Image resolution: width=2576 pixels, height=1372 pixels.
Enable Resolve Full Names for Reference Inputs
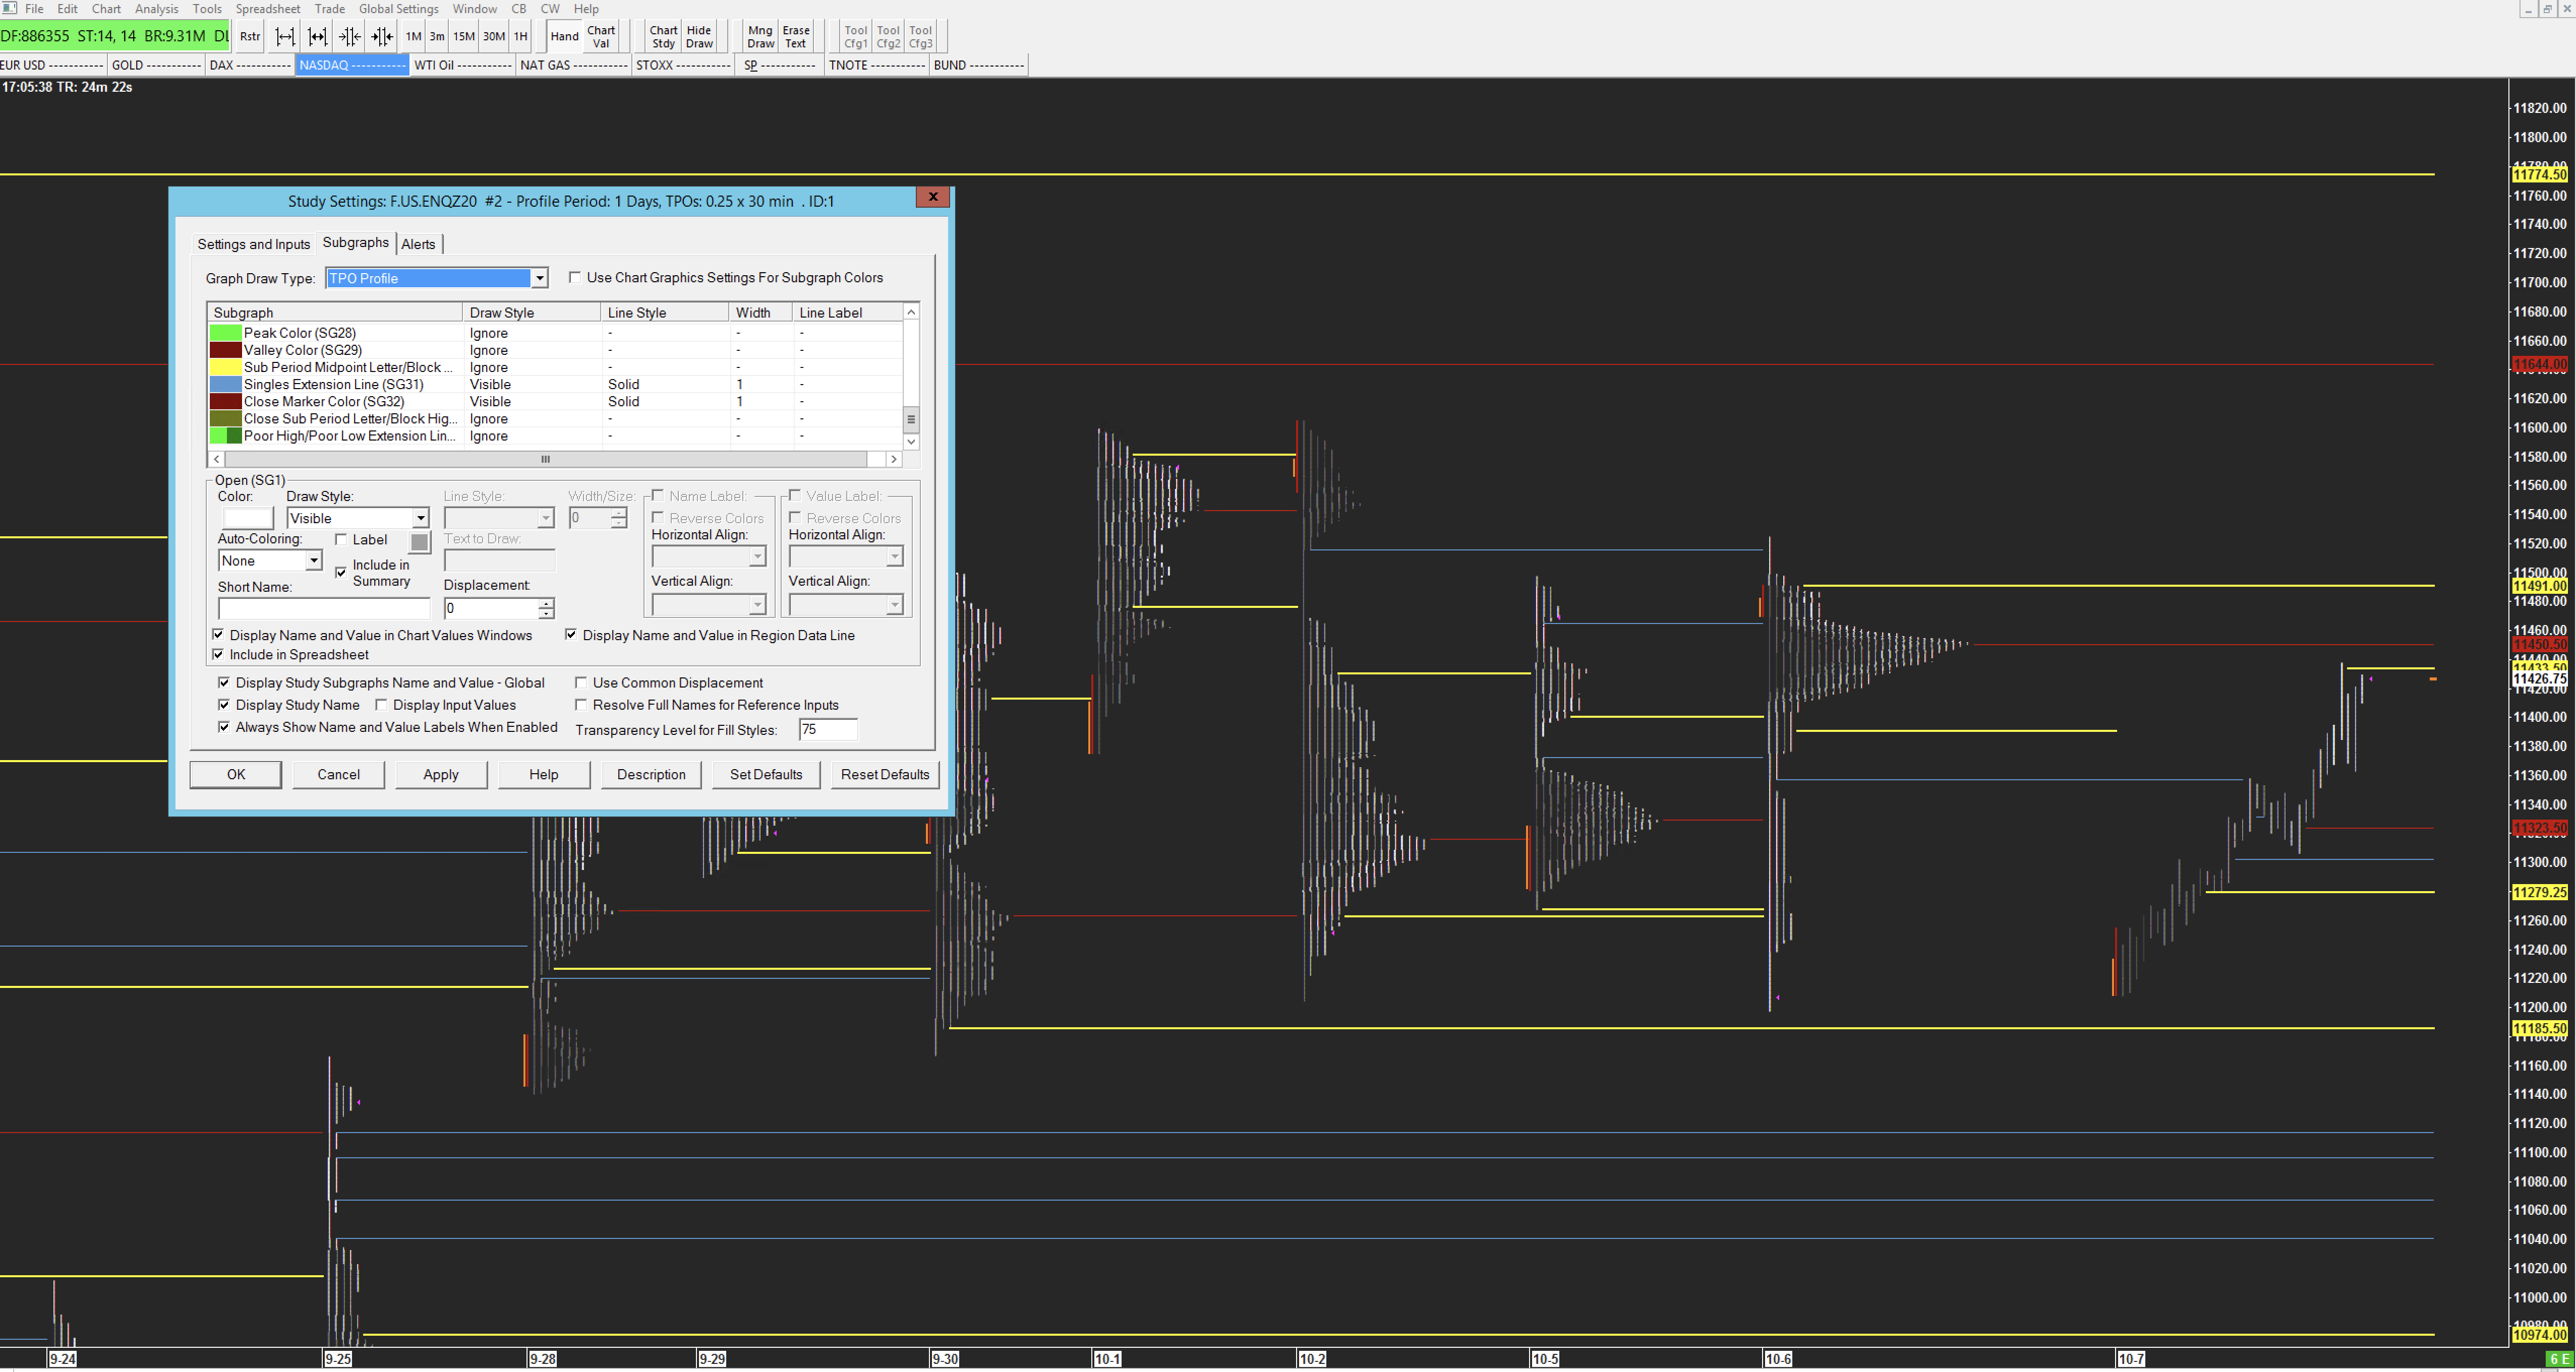[581, 705]
